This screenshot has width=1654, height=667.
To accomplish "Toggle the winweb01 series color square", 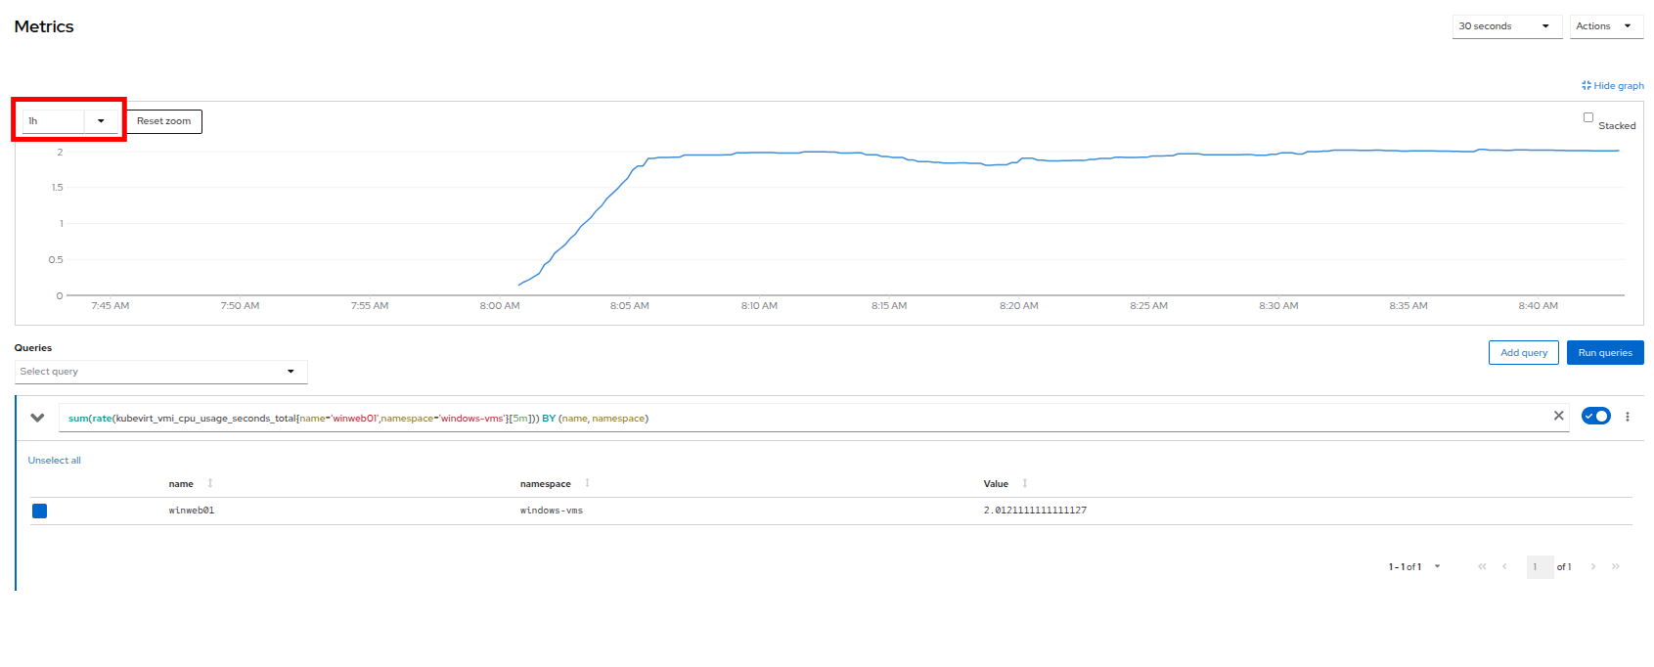I will click(40, 511).
